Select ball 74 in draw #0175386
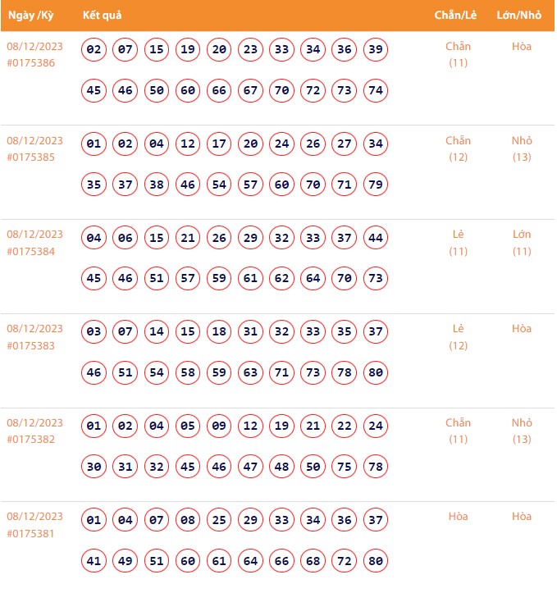Viewport: 557px width, 593px height. click(376, 90)
